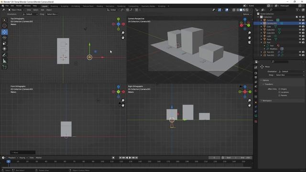Switch to the Modeling workspace tab
The width and height of the screenshot is (306, 172).
[x=54, y=6]
